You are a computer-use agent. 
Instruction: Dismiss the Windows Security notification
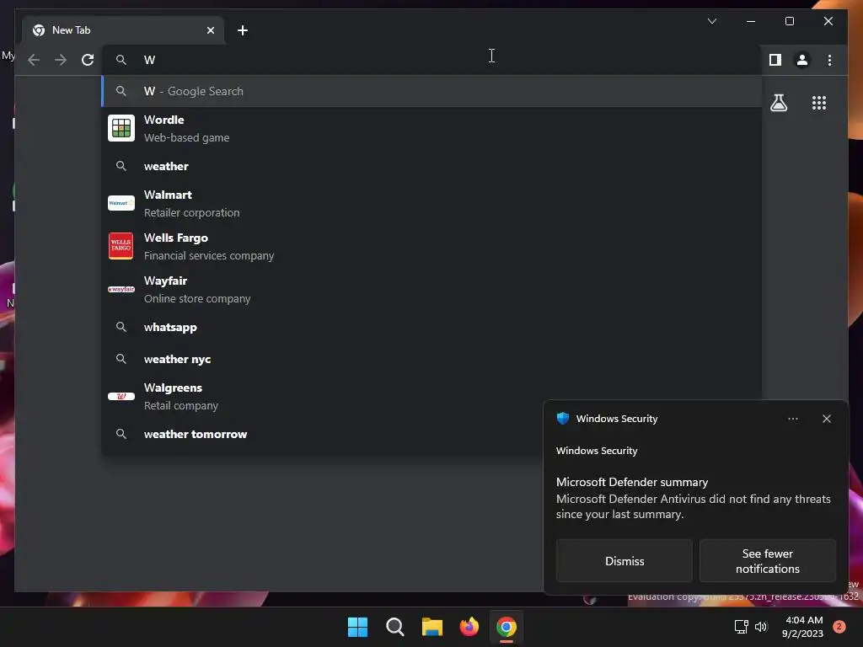624,561
